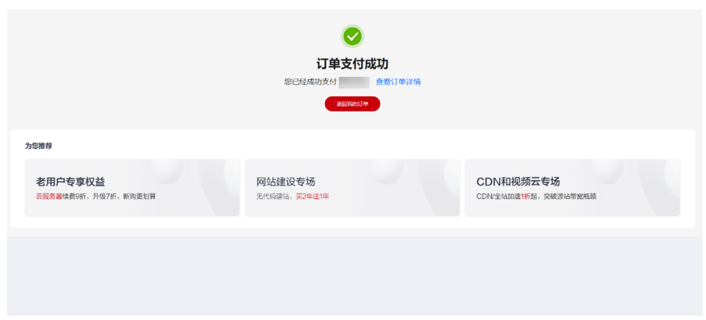
Task: Click the 您已经成功支付 text
Action: (310, 82)
